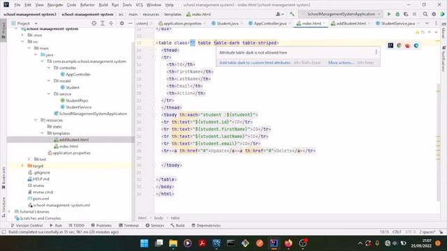The height and width of the screenshot is (251, 447).
Task: Expand External Libraries node
Action: coord(9,211)
